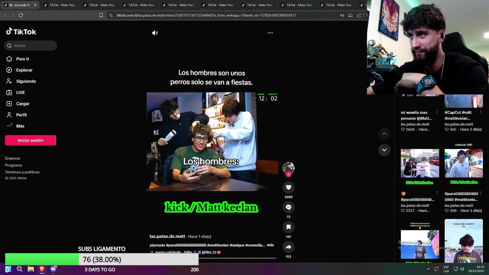This screenshot has height=275, width=489.
Task: Go to next video with down chevron
Action: [384, 150]
